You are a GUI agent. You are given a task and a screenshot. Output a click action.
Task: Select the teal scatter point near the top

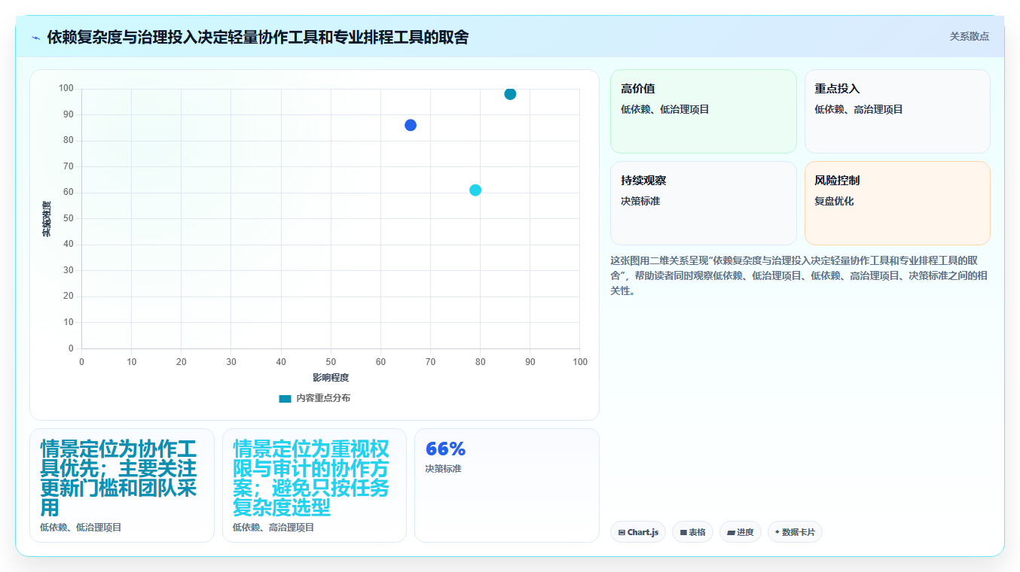510,94
